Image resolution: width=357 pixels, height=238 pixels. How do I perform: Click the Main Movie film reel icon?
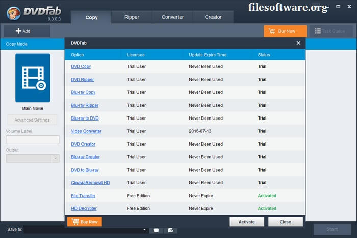tap(33, 78)
